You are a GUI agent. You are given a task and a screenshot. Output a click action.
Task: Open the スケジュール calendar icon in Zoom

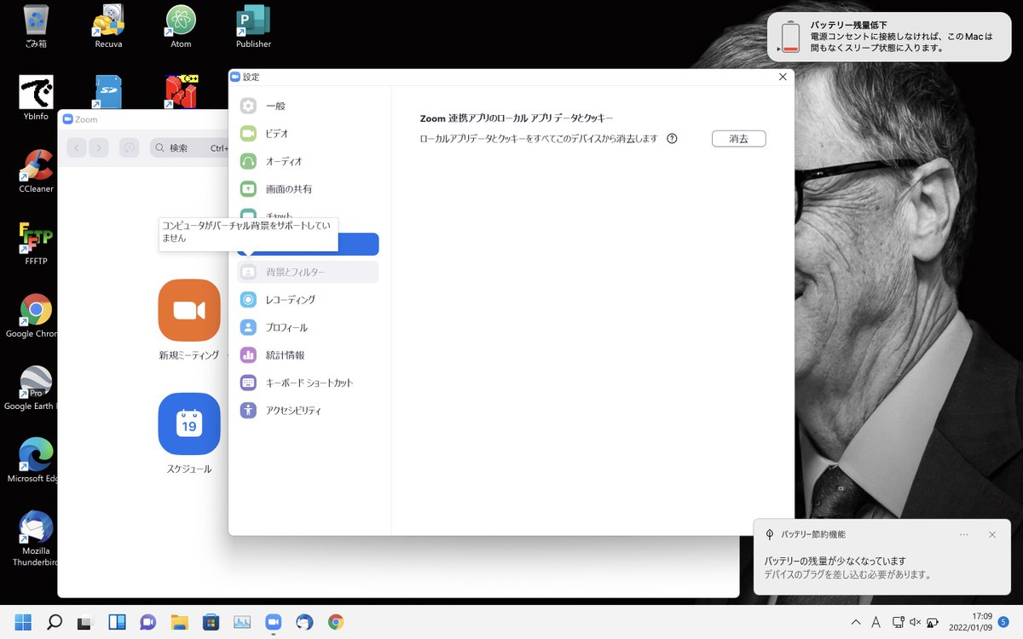(x=189, y=423)
